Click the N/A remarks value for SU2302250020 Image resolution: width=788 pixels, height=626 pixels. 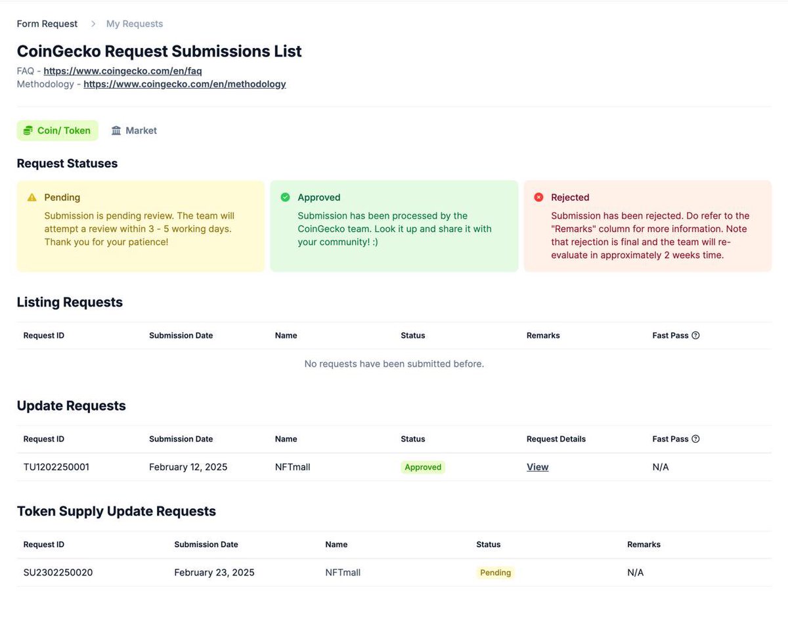(636, 573)
